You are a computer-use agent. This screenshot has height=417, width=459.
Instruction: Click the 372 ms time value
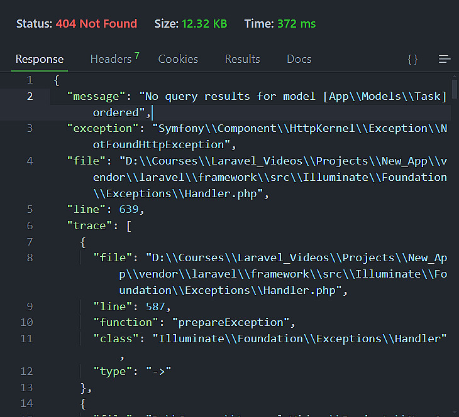click(x=296, y=24)
